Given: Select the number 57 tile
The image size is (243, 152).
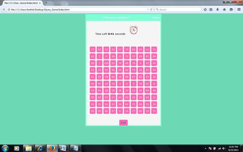Looking at the screenshot, I should click(x=147, y=70).
